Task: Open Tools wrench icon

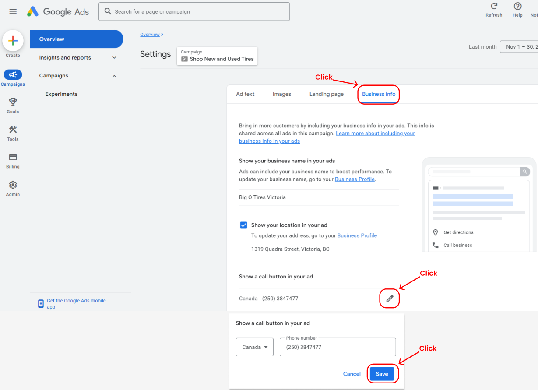Action: (13, 130)
